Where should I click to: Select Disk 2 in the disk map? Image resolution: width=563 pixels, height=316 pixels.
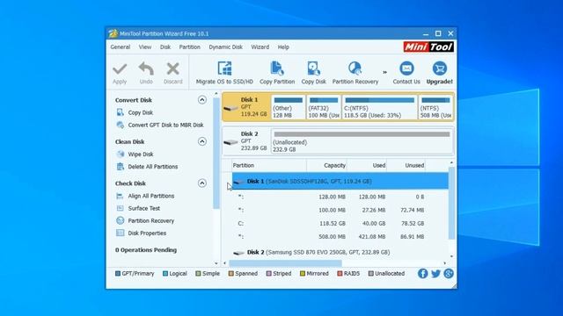246,141
